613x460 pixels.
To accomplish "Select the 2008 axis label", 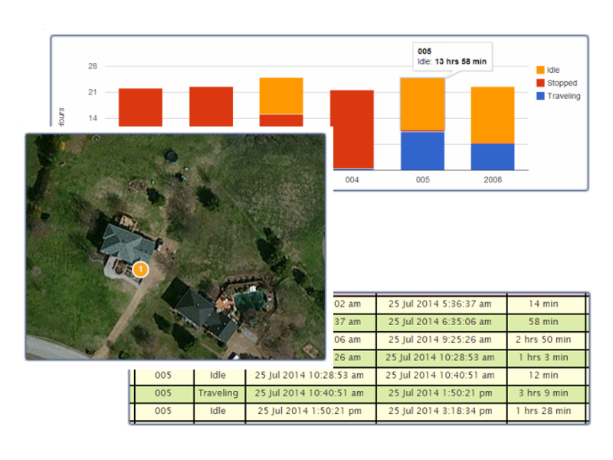I will [x=492, y=179].
